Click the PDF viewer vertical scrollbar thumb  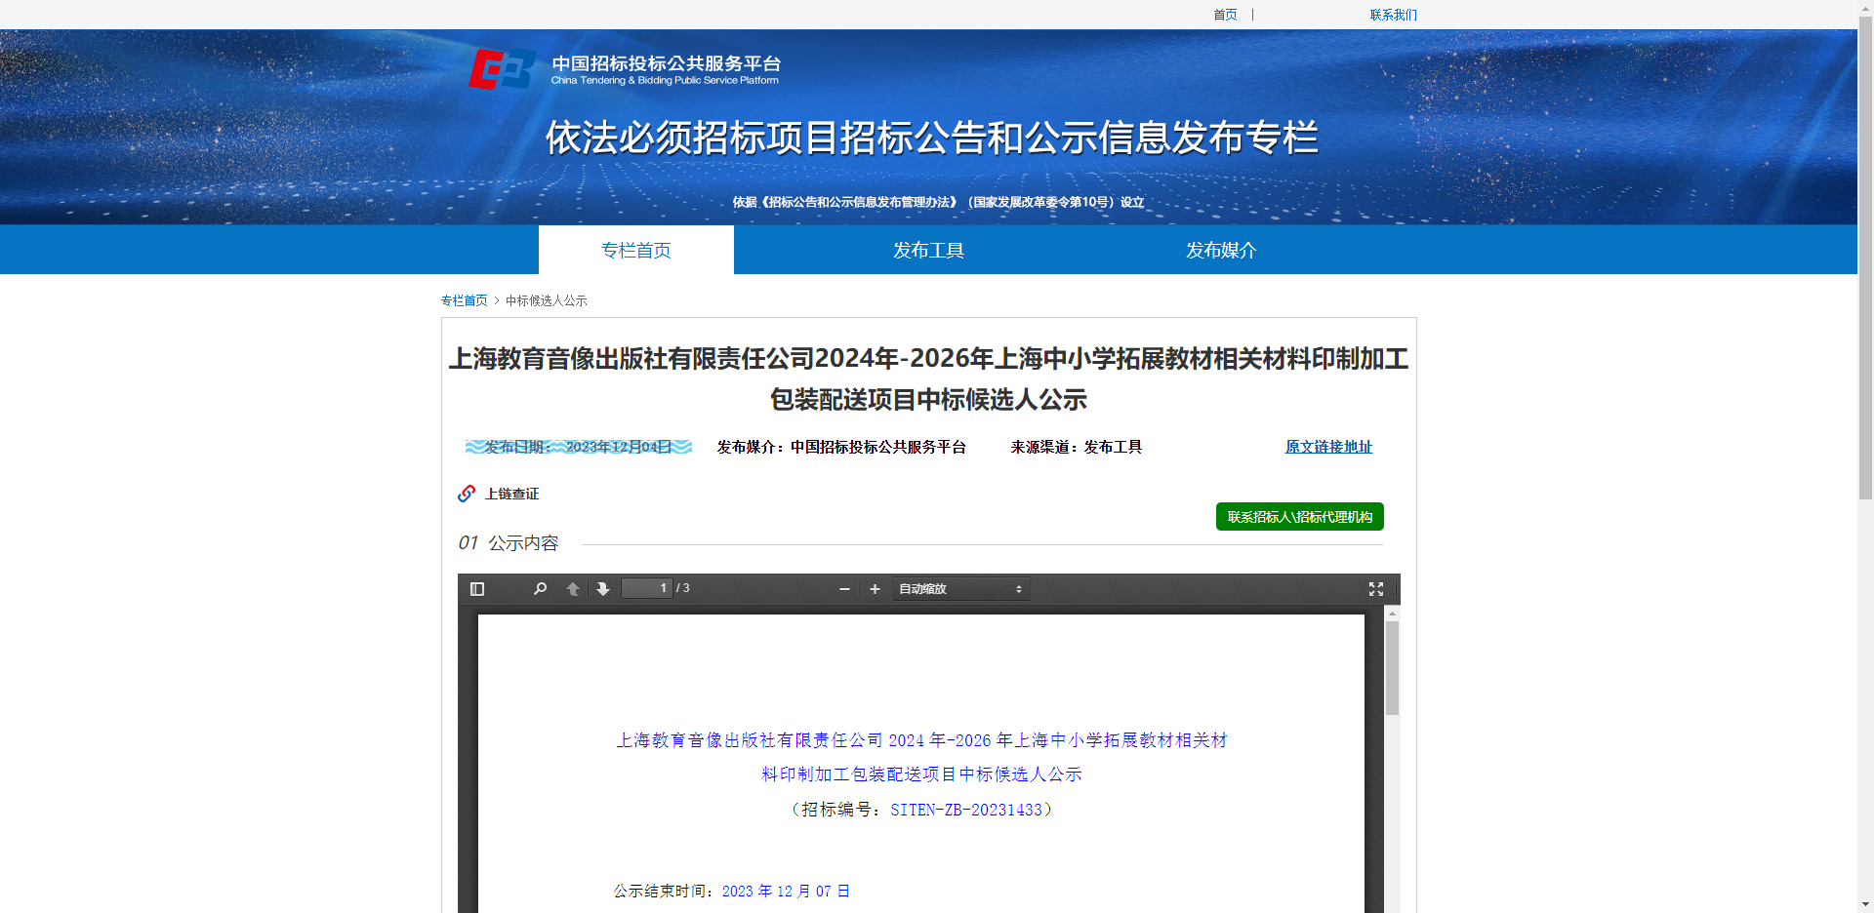coord(1393,668)
